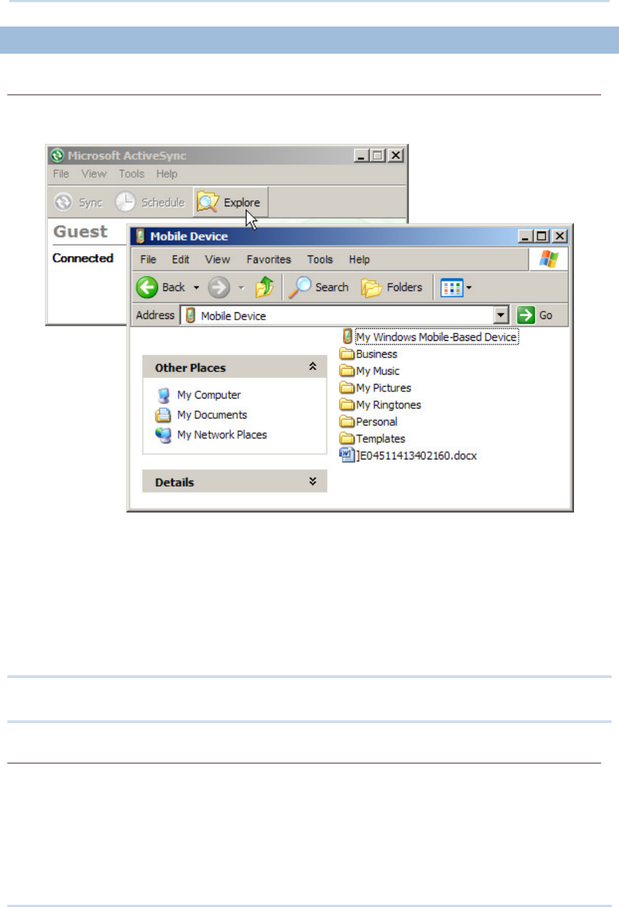Select the My Music folder
This screenshot has width=619, height=907.
point(369,371)
